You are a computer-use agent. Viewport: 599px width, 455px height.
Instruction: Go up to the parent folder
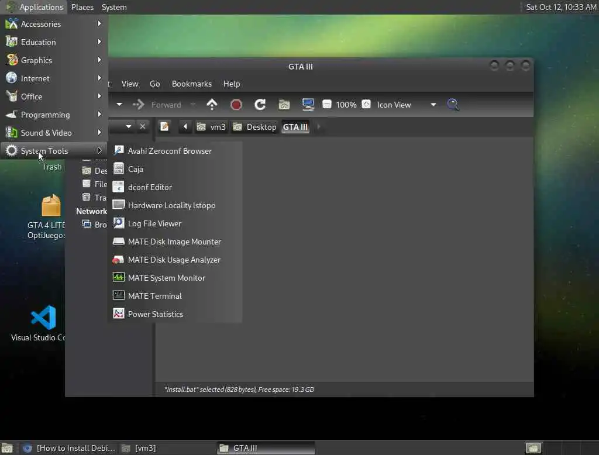[x=212, y=104]
